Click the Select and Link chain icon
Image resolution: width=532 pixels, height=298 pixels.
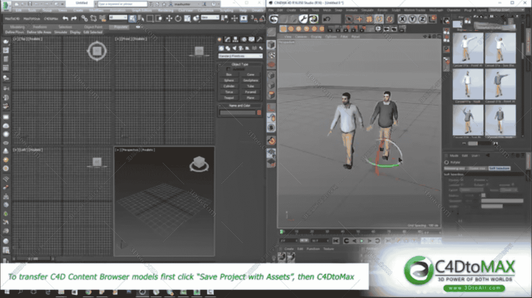[84, 18]
